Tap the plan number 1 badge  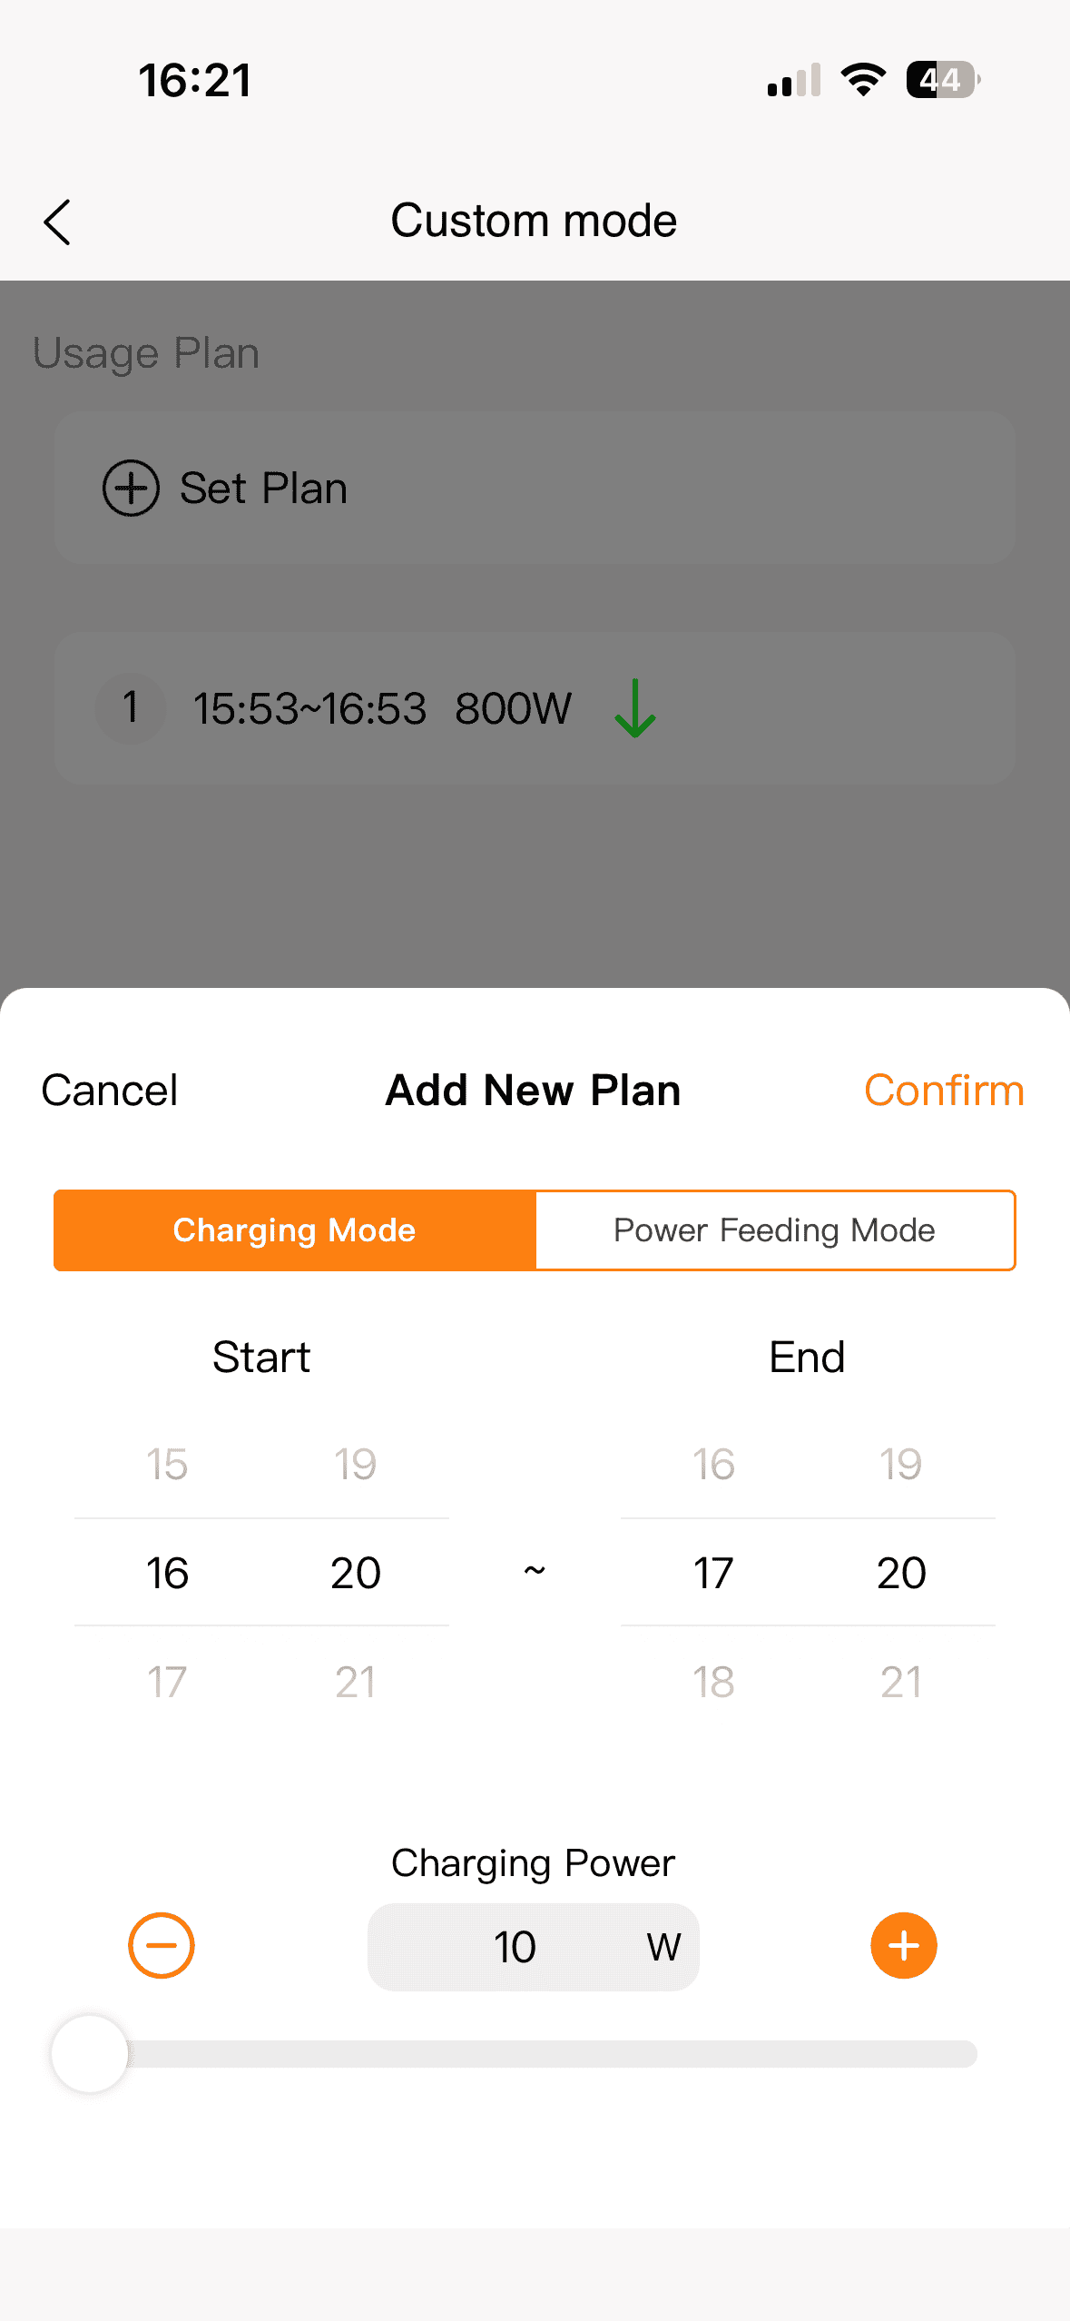131,708
